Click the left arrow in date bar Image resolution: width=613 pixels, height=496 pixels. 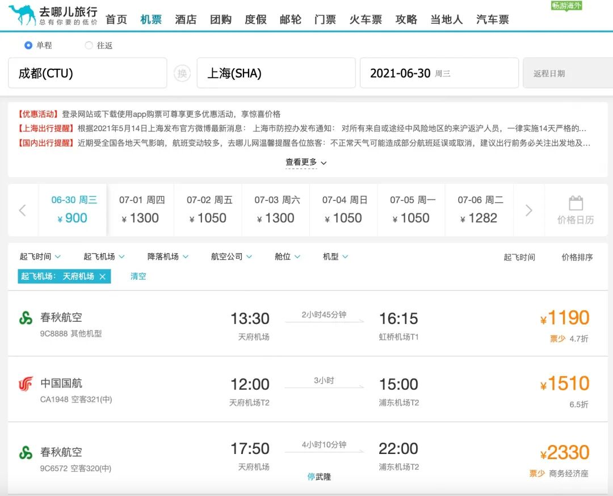22,210
